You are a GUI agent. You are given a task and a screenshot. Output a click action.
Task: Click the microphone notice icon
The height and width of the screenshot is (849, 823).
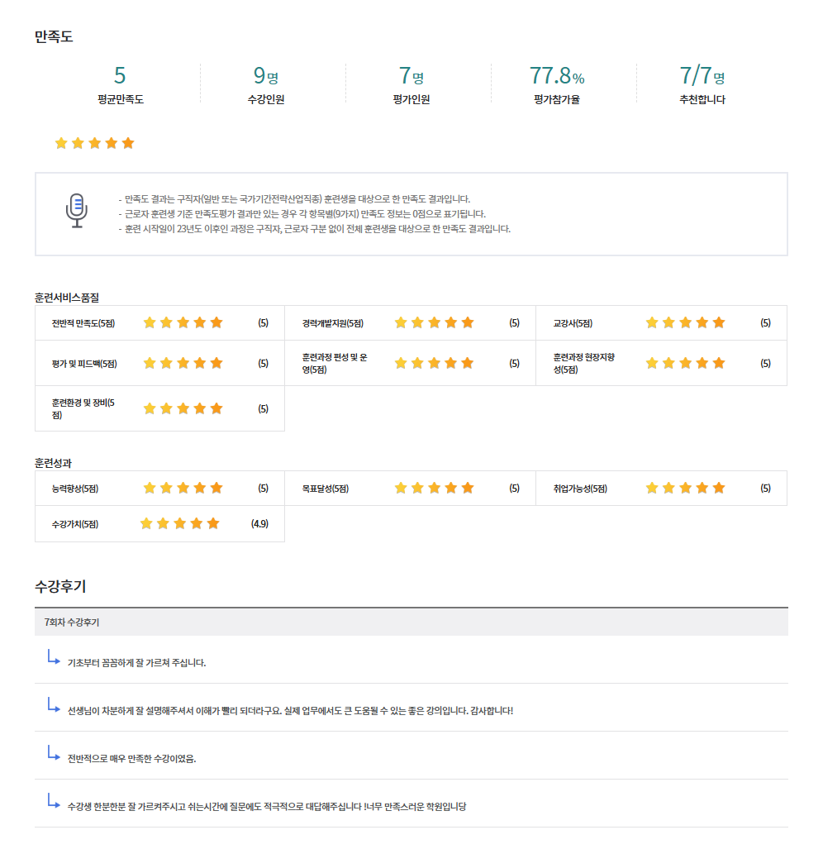pyautogui.click(x=76, y=211)
